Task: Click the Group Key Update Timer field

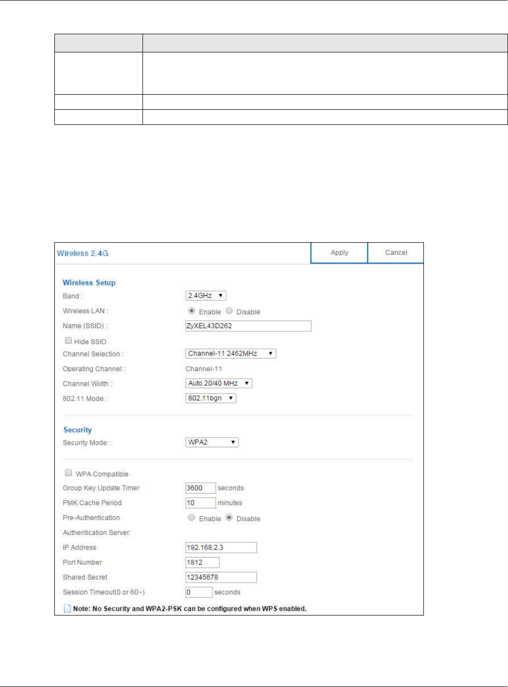Action: point(200,488)
